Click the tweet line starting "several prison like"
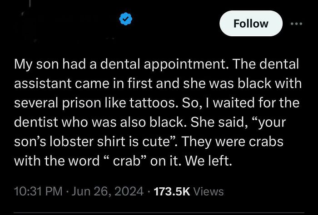The width and height of the screenshot is (318, 215). [157, 103]
